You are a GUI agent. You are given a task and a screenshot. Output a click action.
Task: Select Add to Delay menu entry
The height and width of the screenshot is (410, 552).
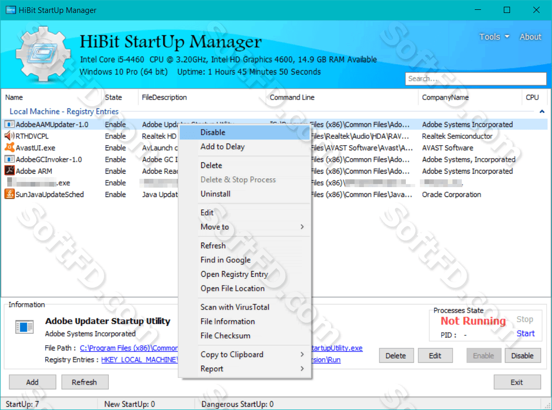[x=245, y=147]
